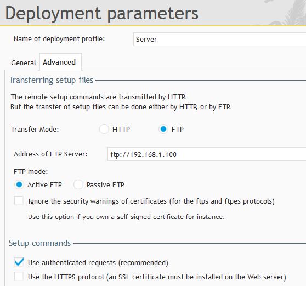The height and width of the screenshot is (286, 306).
Task: Click the Deployment parameters heading
Action: (x=101, y=13)
